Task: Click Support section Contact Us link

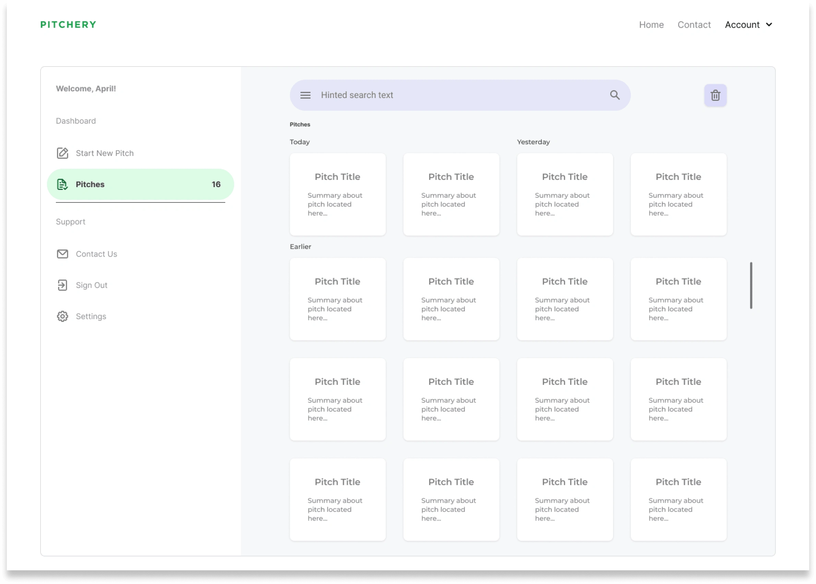Action: click(96, 254)
